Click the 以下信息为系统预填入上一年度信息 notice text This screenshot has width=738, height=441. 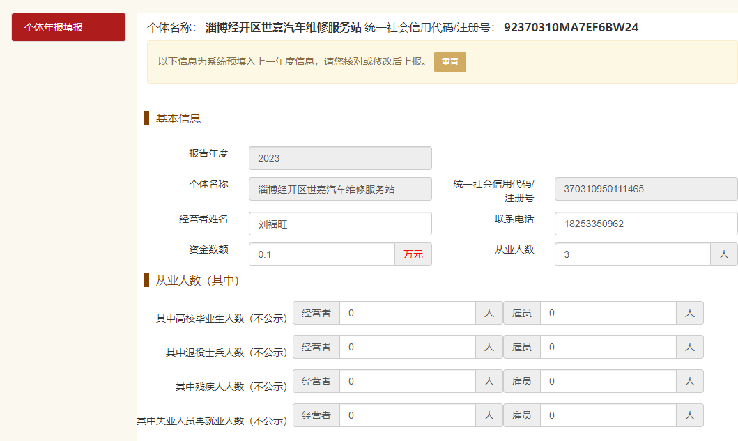click(293, 61)
